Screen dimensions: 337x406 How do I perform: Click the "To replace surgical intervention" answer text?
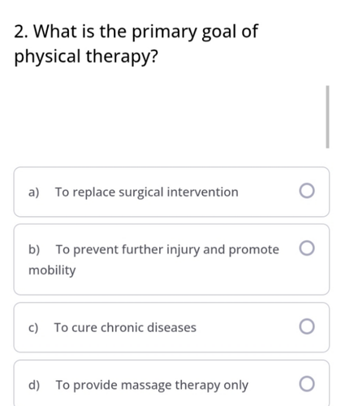tap(147, 192)
